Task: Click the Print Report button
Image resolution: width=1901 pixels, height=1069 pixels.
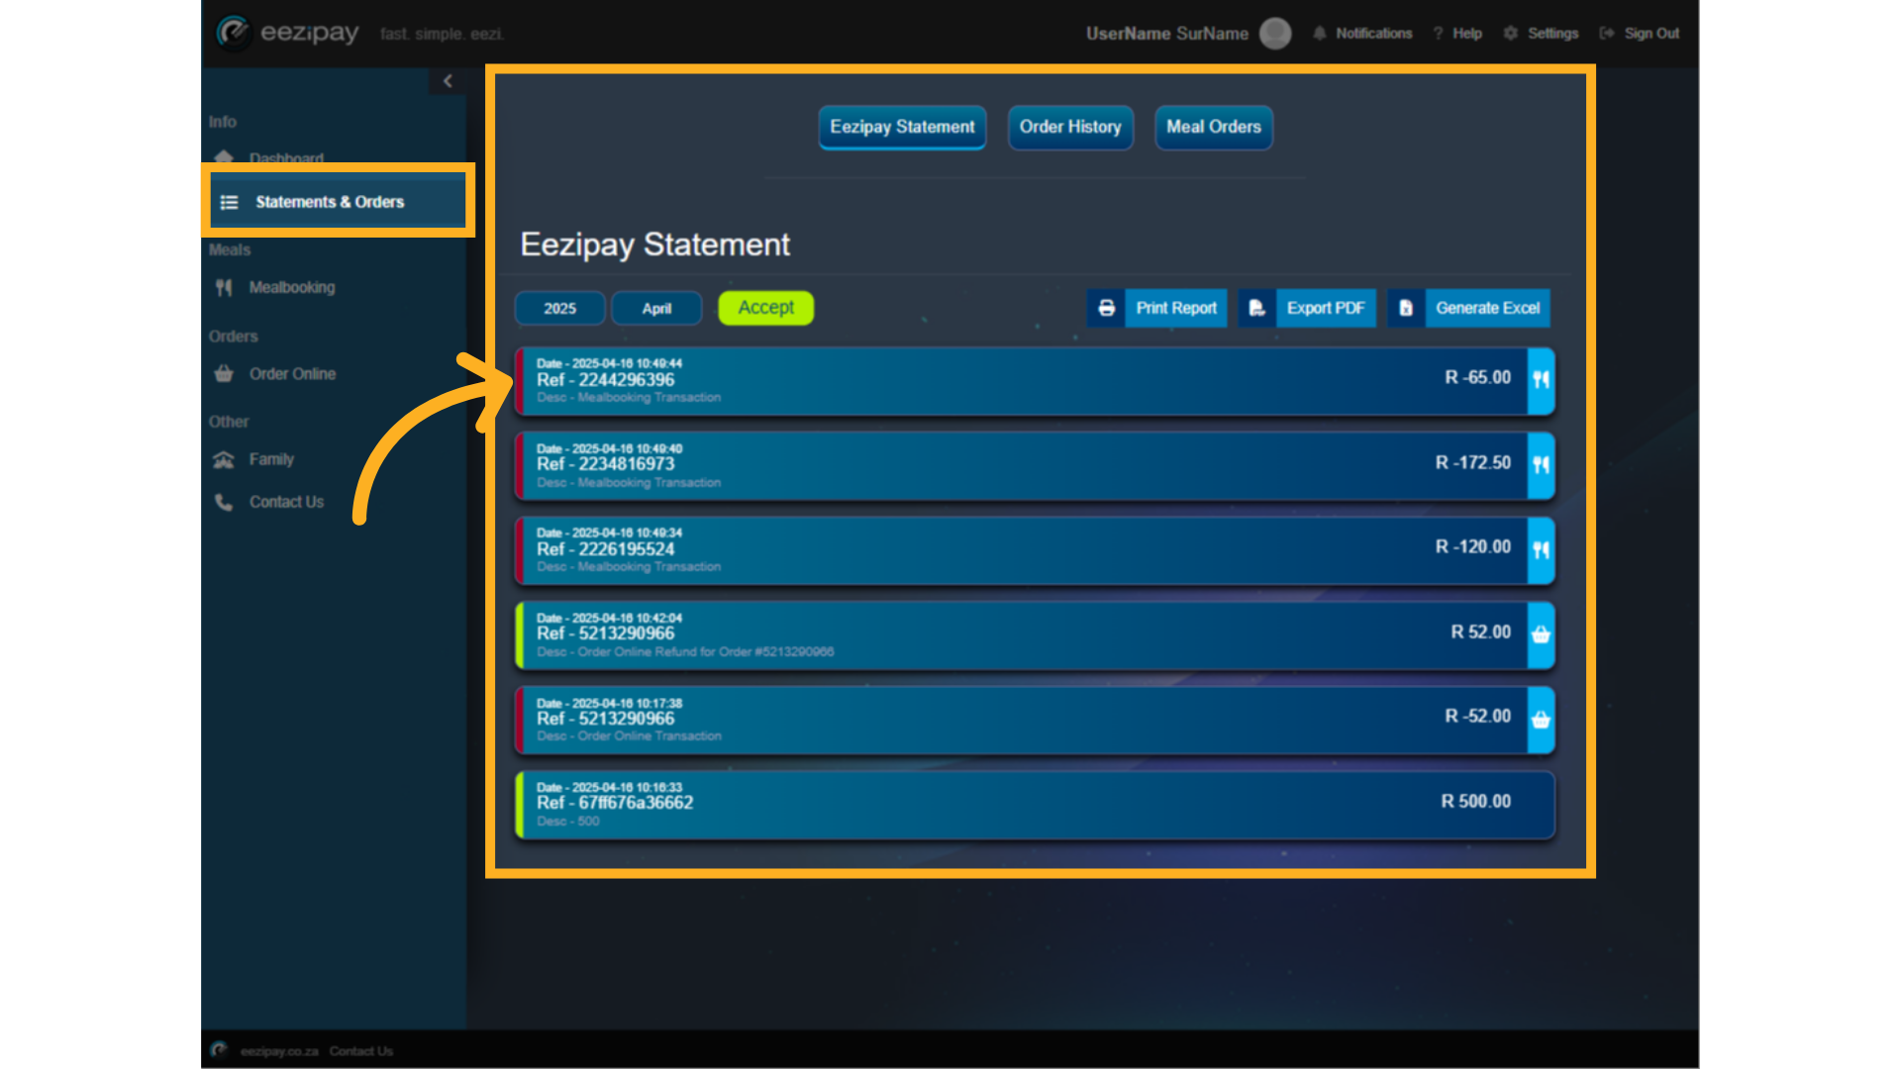Action: [x=1156, y=308]
